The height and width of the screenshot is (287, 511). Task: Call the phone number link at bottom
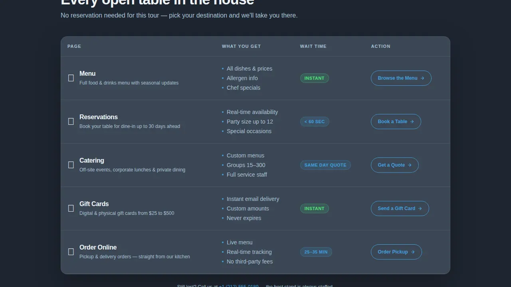click(239, 286)
